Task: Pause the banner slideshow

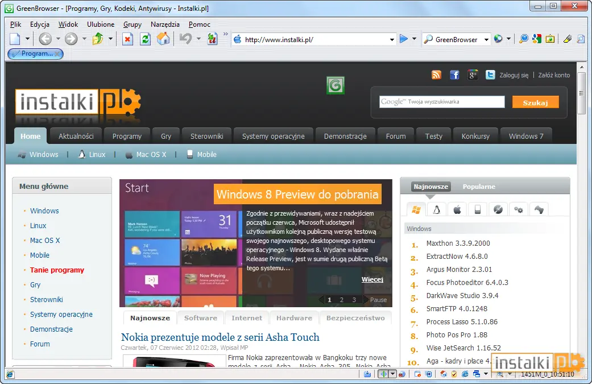Action: pyautogui.click(x=378, y=300)
